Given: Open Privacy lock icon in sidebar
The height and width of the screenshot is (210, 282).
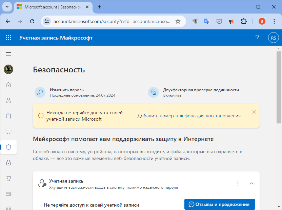Looking at the screenshot, I should click(8, 163).
